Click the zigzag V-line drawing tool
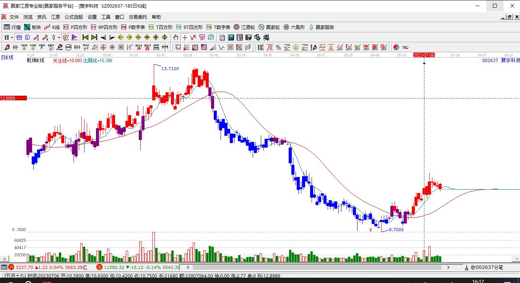This screenshot has height=283, width=520. click(221, 47)
